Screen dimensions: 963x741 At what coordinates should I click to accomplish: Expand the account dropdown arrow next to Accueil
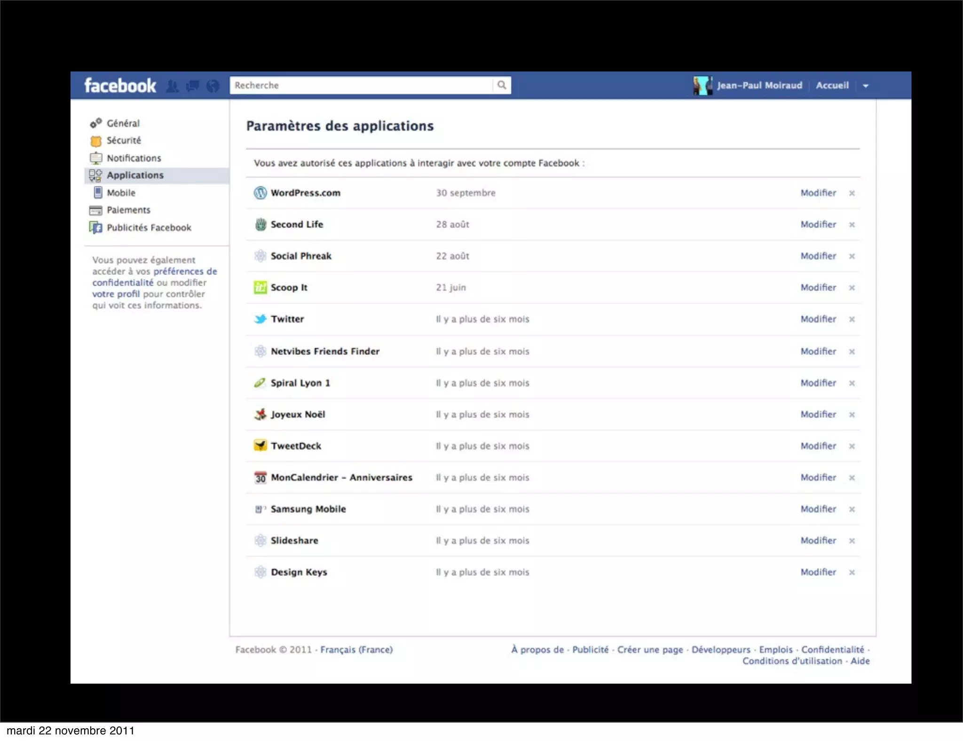[866, 86]
